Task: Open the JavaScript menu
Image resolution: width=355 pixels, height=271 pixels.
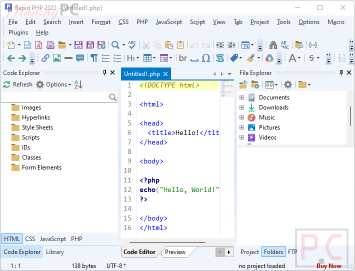Action: tap(169, 22)
